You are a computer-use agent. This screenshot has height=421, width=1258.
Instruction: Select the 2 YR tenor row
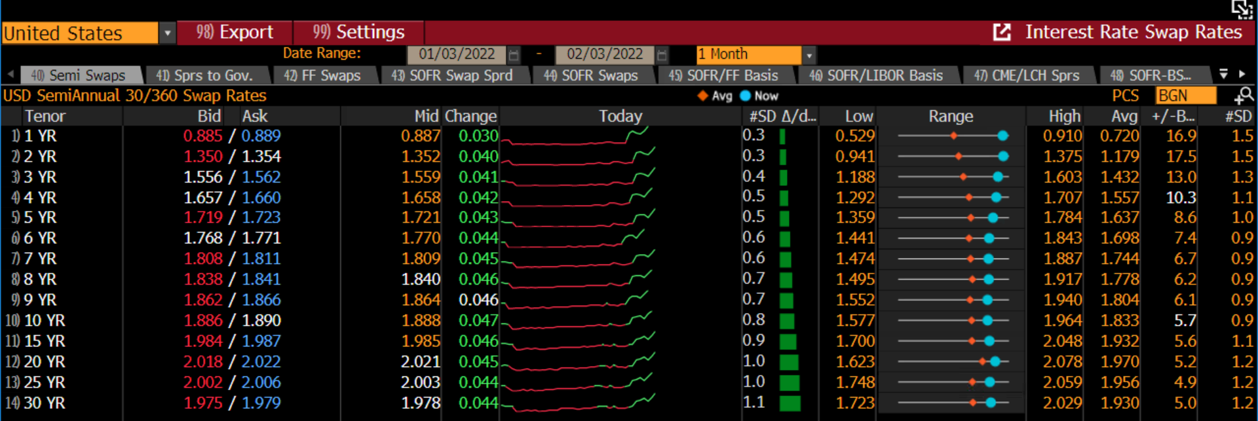[x=628, y=156]
